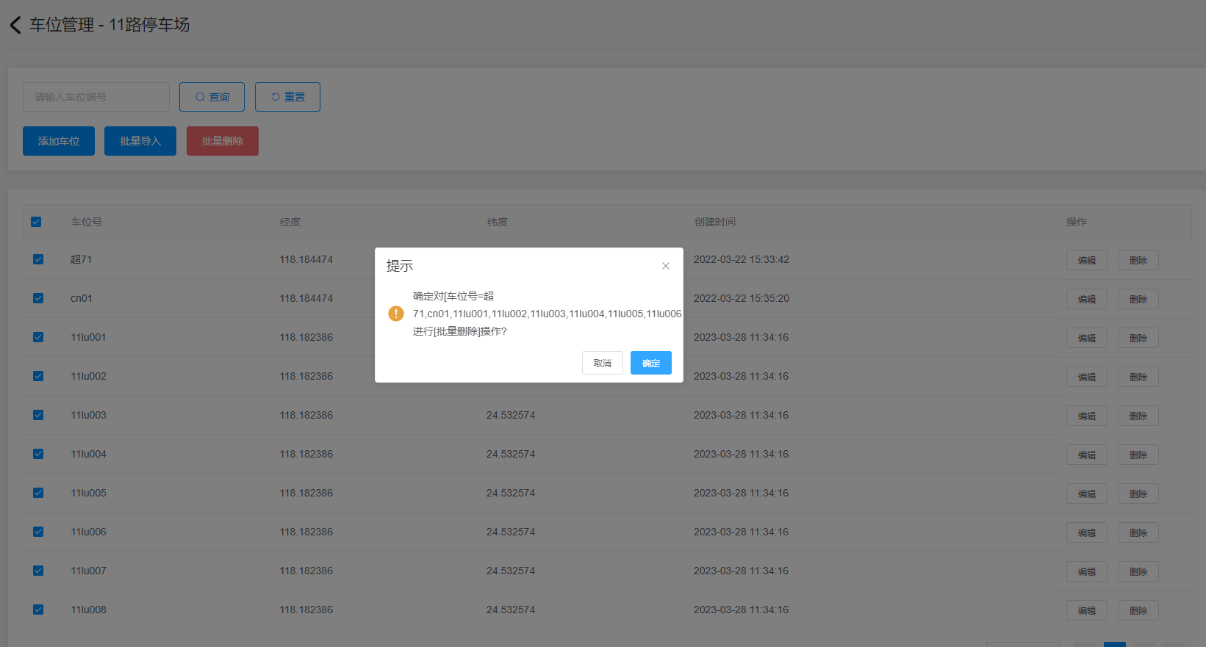
Task: Click 编辑 for parking space 11lu003
Action: [x=1086, y=416]
